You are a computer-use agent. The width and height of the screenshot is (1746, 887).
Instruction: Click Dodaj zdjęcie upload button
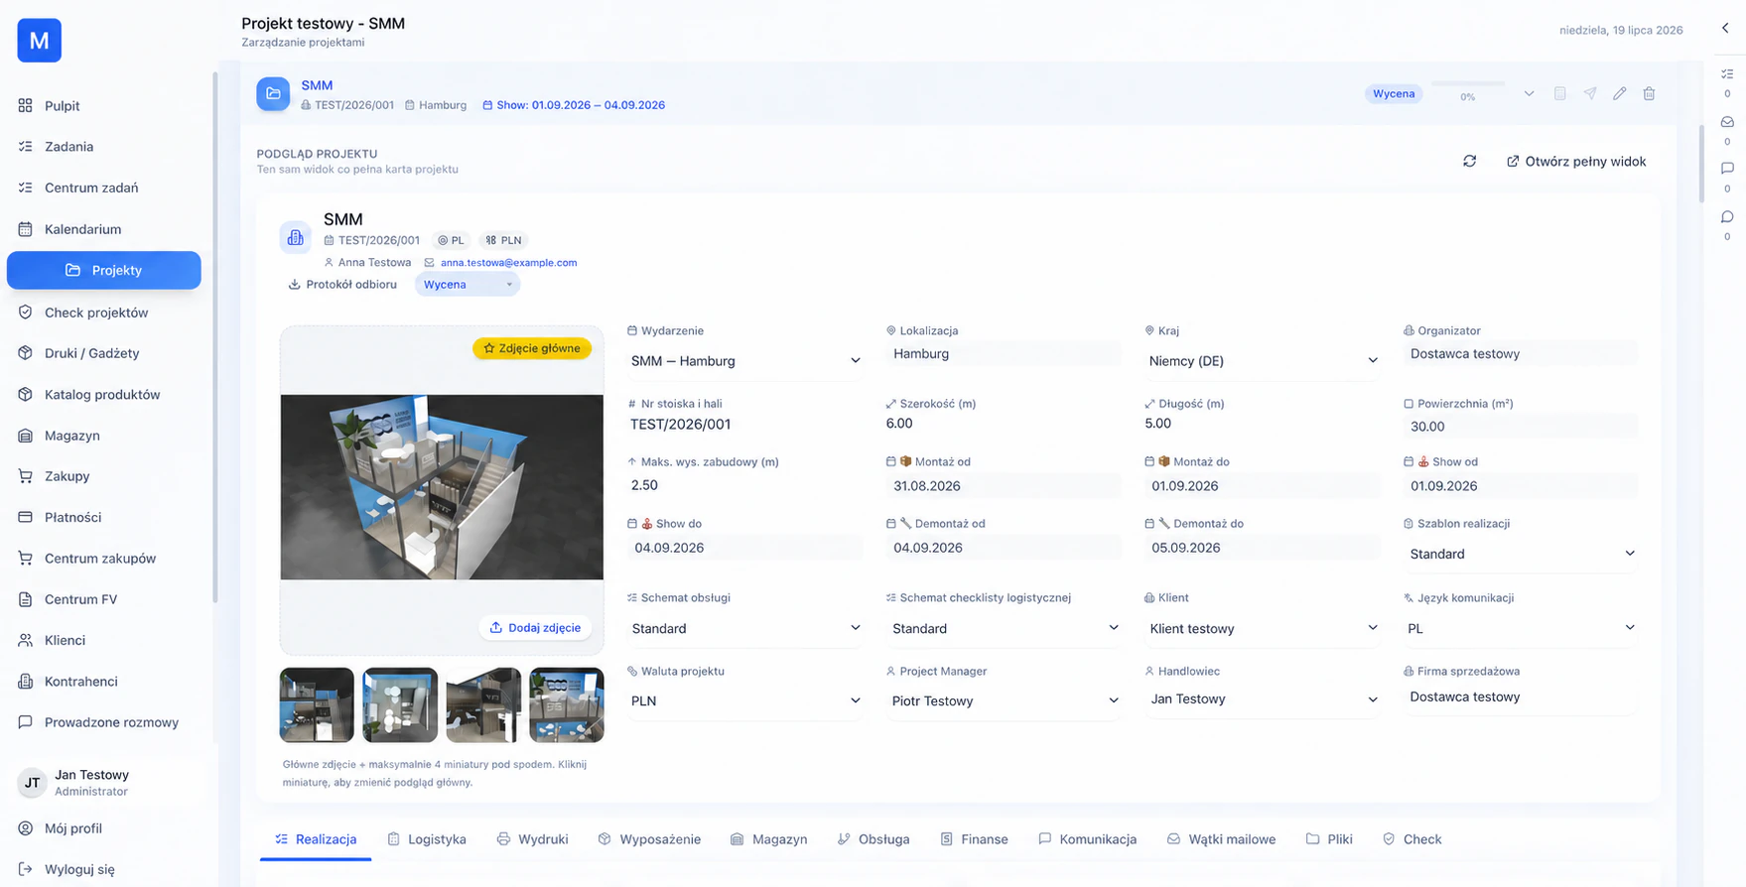(535, 627)
